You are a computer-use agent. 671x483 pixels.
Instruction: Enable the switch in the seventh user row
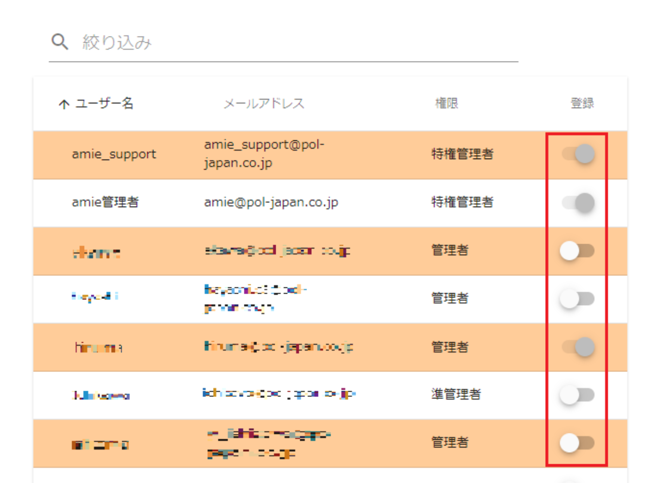[x=576, y=443]
